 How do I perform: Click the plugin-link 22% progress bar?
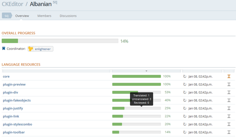(137, 116)
